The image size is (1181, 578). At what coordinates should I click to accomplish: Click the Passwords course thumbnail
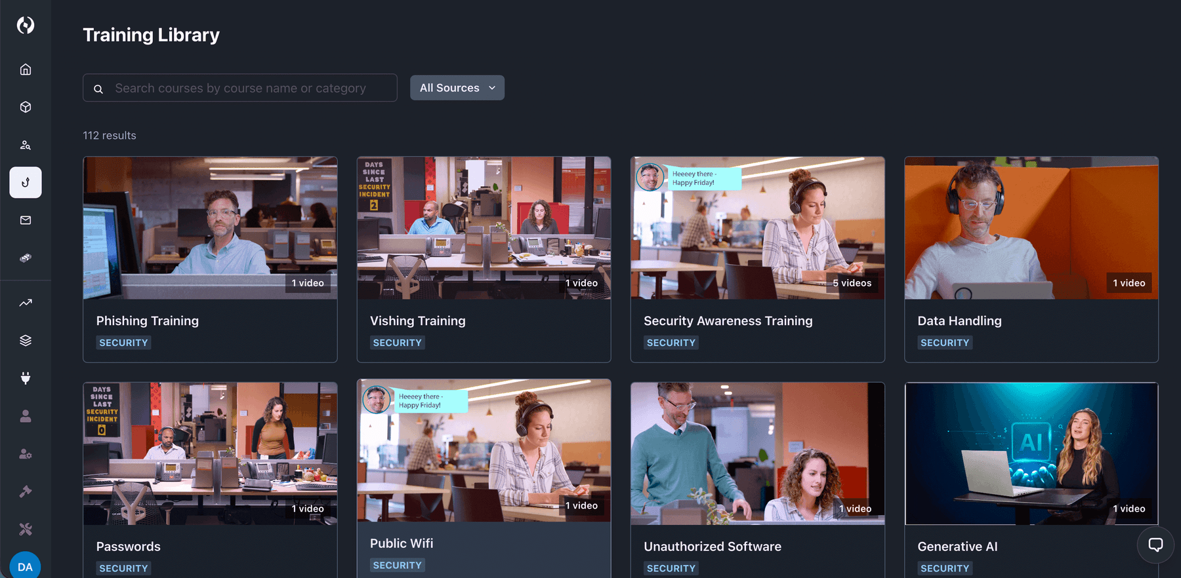[210, 453]
